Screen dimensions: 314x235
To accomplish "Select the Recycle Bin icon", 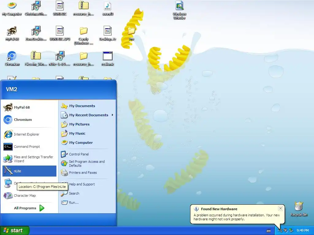I will pyautogui.click(x=299, y=209).
